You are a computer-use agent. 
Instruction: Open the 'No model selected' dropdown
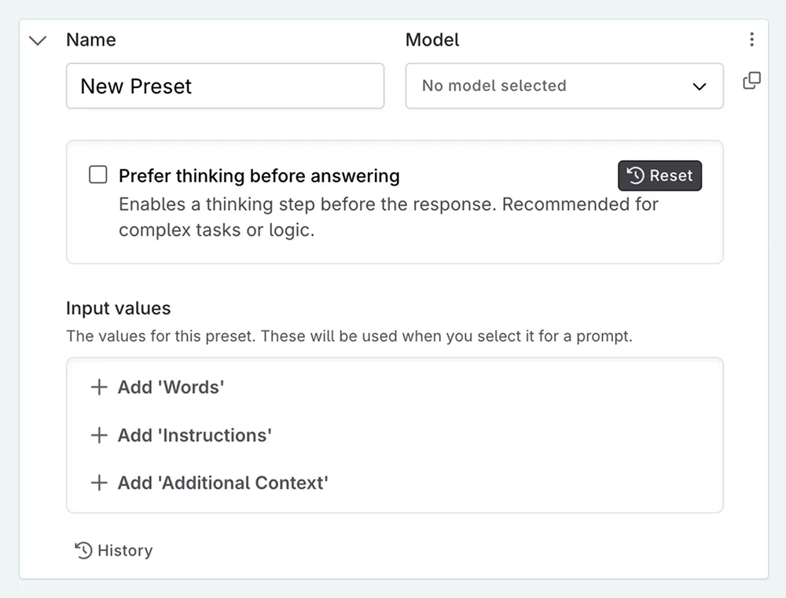pyautogui.click(x=564, y=86)
